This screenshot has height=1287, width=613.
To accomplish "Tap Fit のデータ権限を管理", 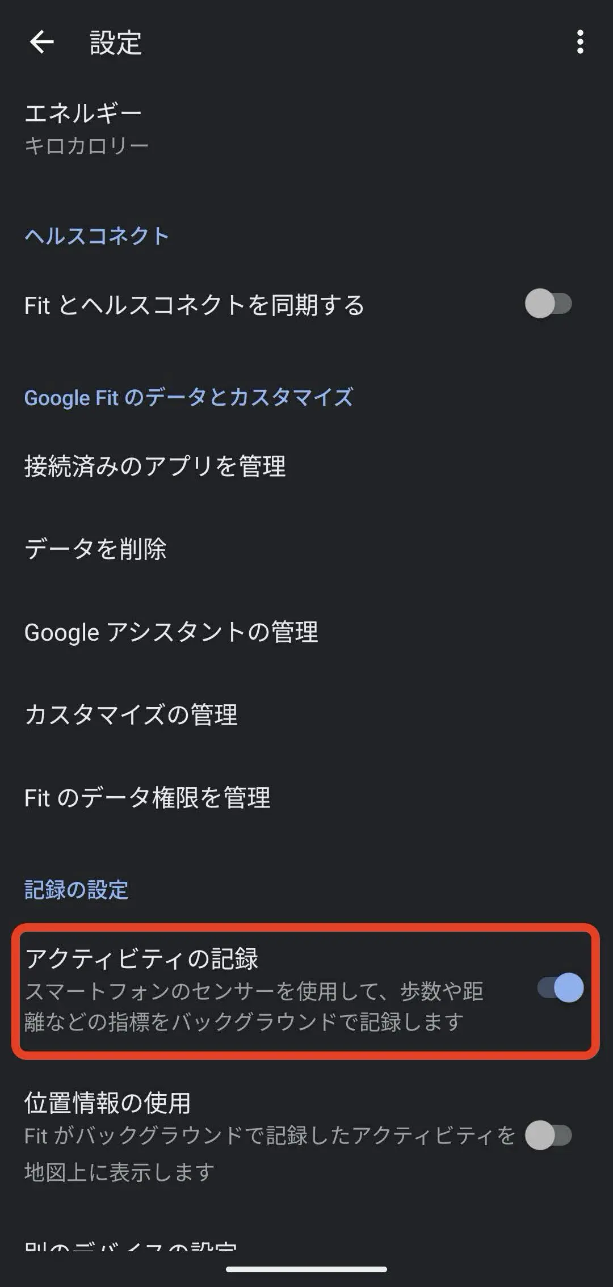I will click(x=148, y=798).
